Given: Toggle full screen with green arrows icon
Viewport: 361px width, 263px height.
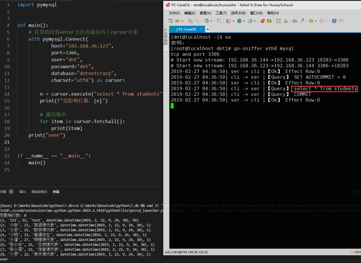Looking at the screenshot, I should pos(279,21).
